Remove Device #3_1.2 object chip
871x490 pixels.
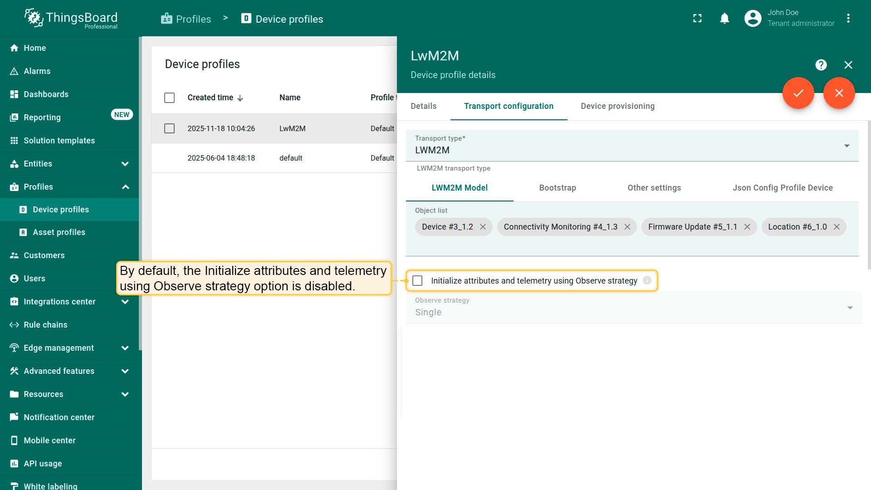(483, 227)
